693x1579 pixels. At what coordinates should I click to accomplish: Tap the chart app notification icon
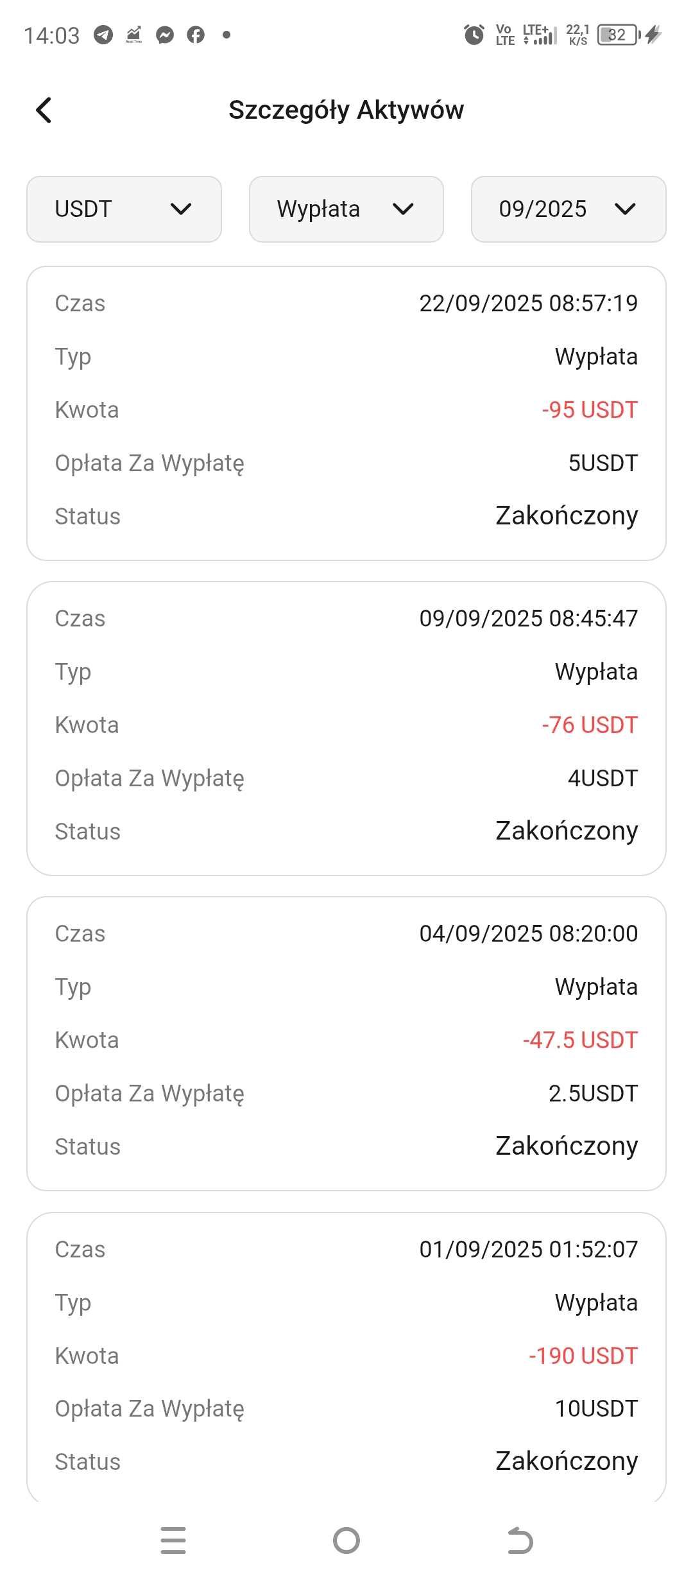pyautogui.click(x=134, y=35)
